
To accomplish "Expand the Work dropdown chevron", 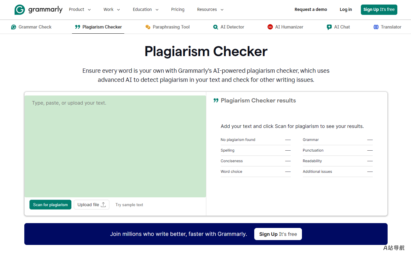I will click(118, 10).
